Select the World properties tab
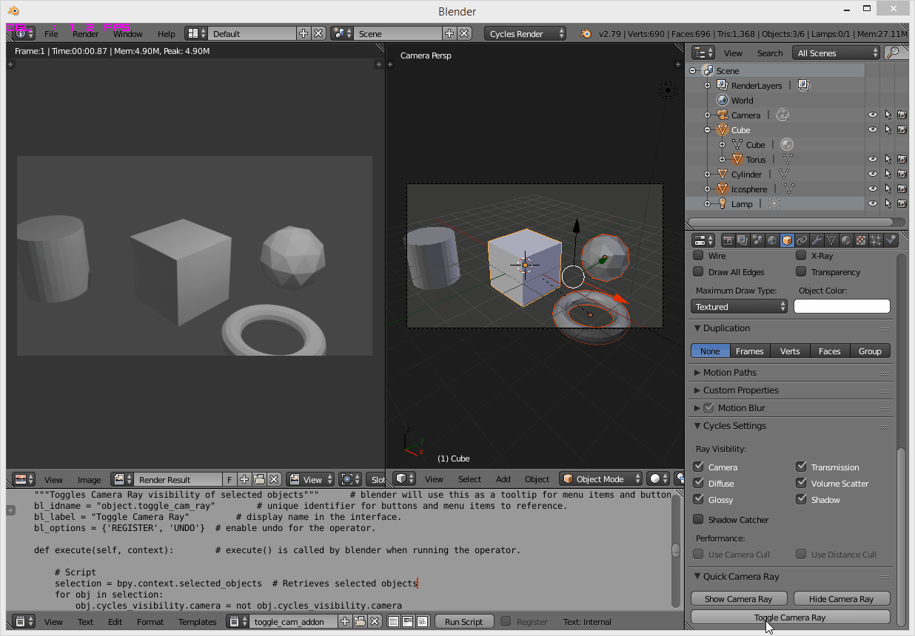 771,240
